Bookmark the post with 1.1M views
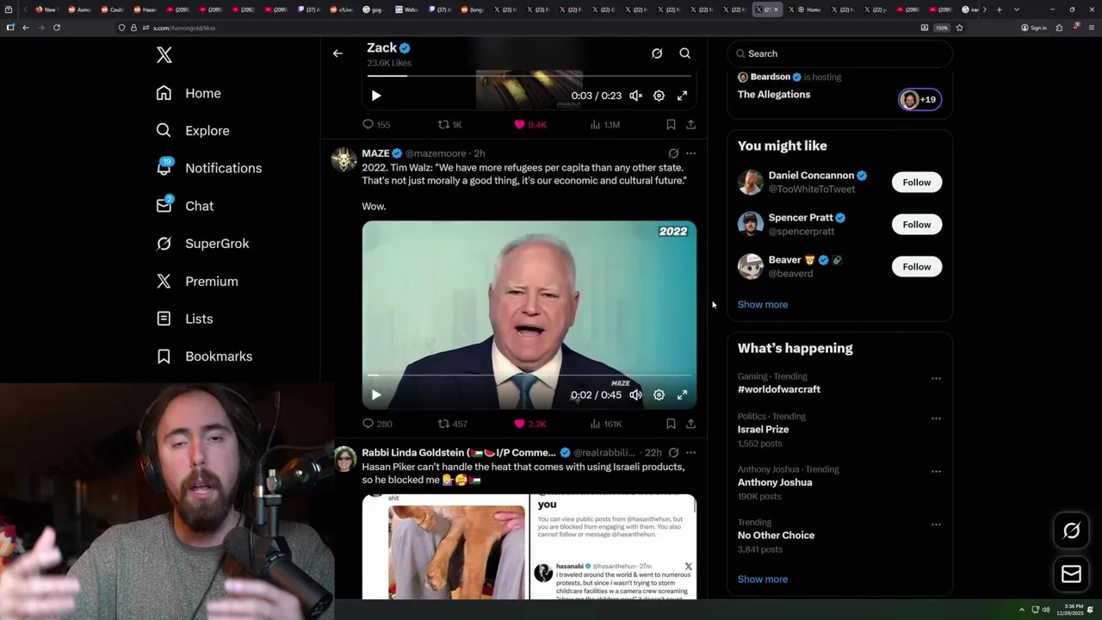The height and width of the screenshot is (620, 1102). (671, 125)
